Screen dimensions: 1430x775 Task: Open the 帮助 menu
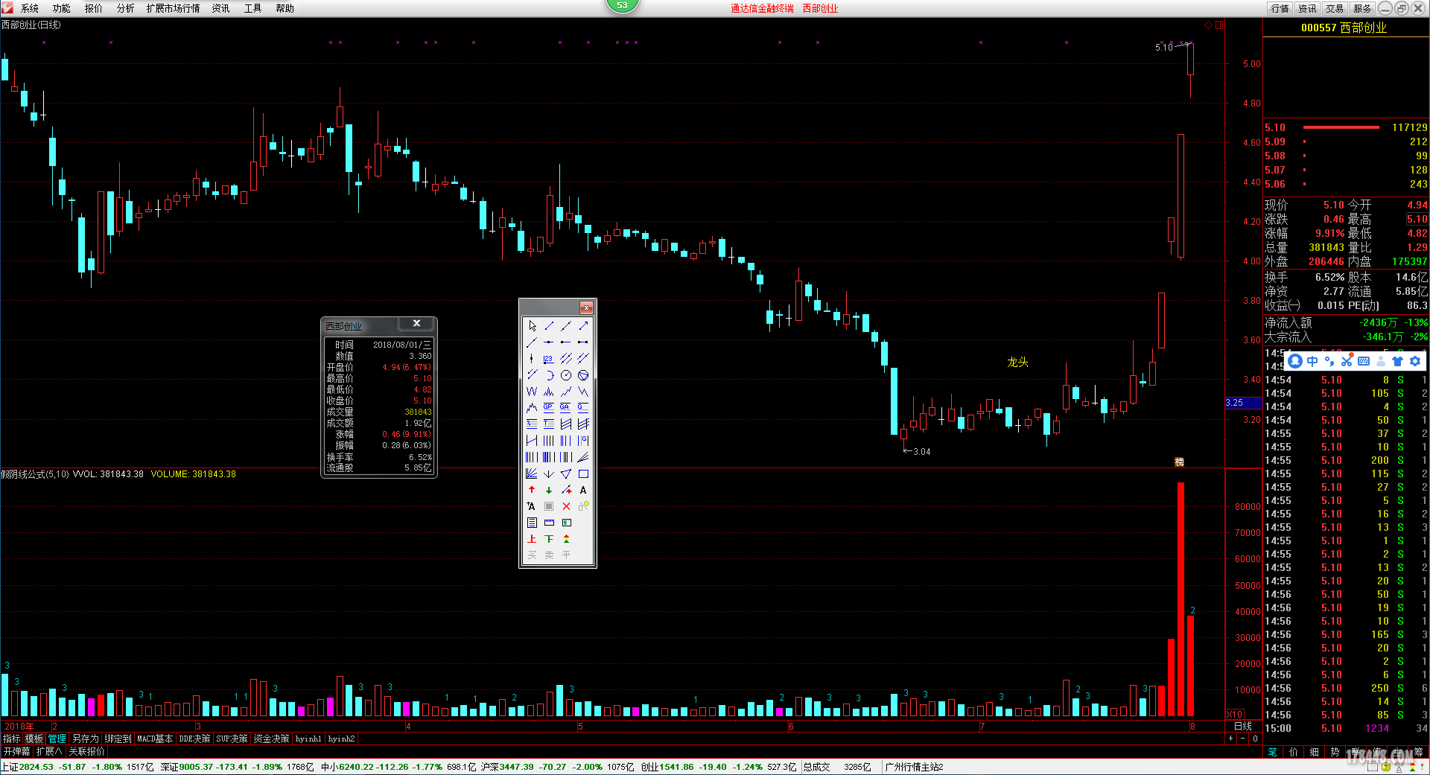tap(285, 8)
